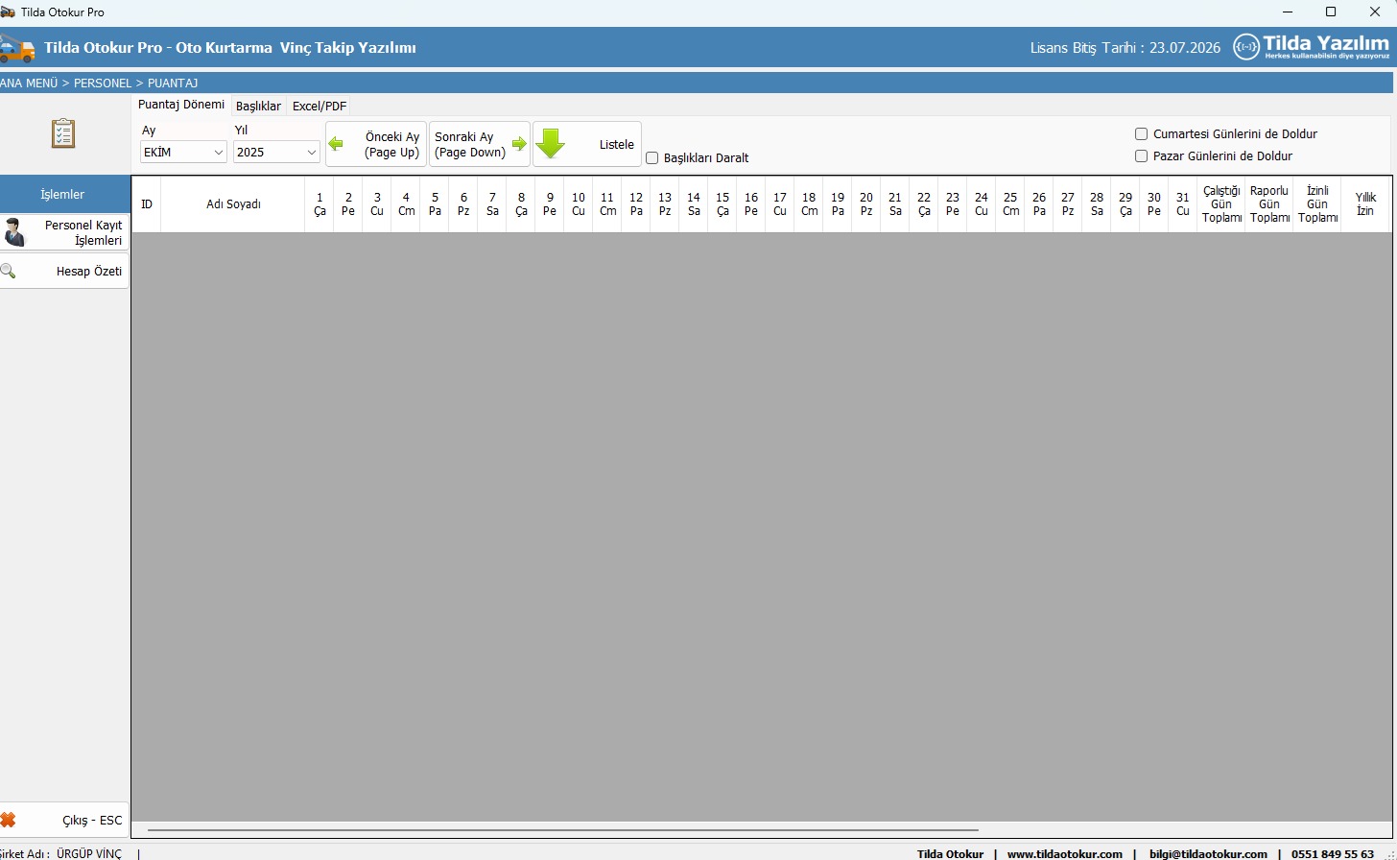Viewport: 1397px width, 860px height.
Task: Click the green left arrow for Önceki Ay
Action: pos(336,144)
